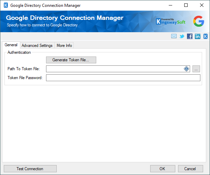Open the KingswaySoft K icon in social row
Screen dimensions: 210x175
point(206,36)
